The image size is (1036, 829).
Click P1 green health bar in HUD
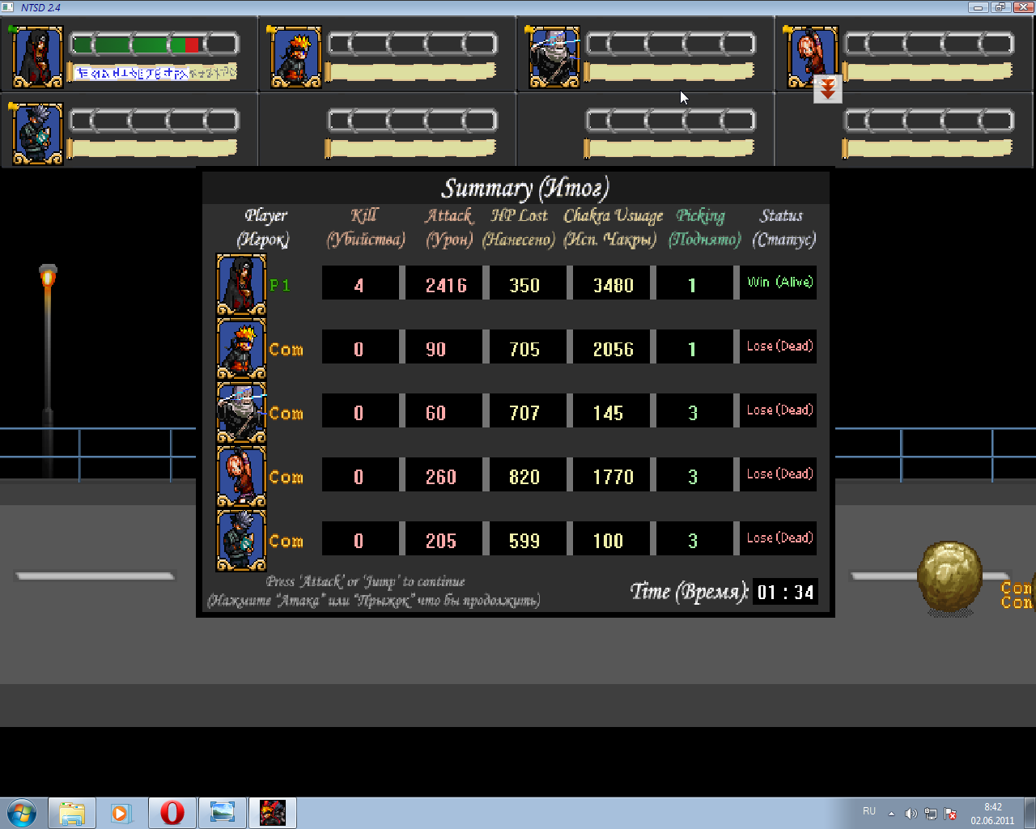[155, 44]
